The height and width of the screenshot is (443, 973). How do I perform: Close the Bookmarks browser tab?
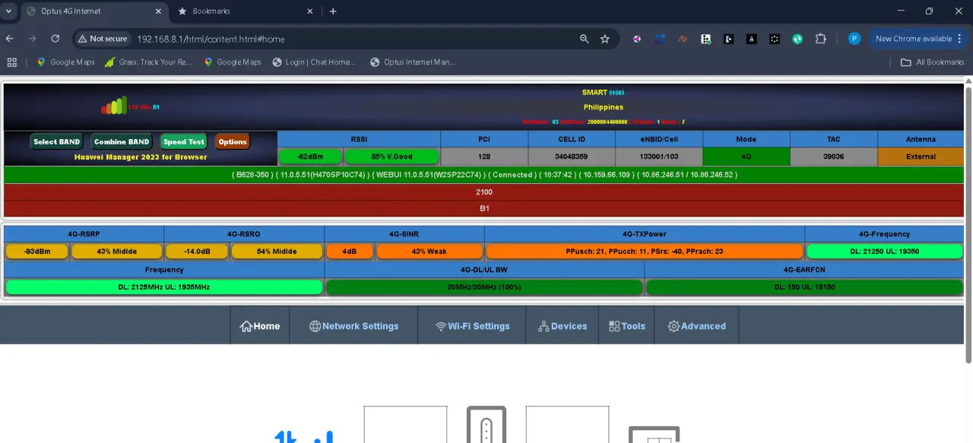[310, 11]
